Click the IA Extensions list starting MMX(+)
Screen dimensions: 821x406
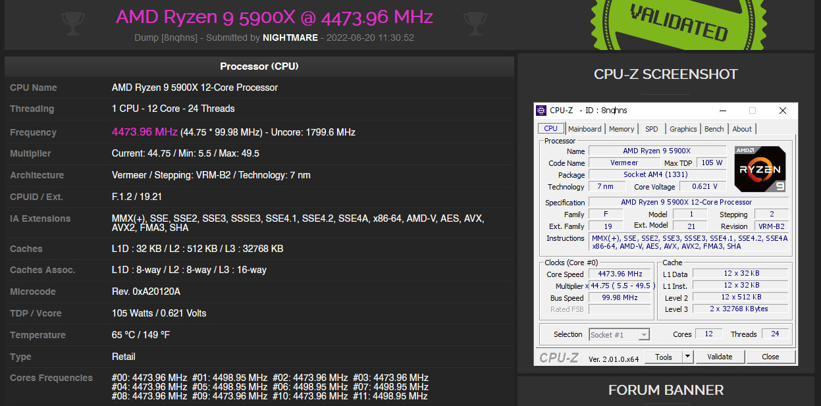[x=298, y=223]
